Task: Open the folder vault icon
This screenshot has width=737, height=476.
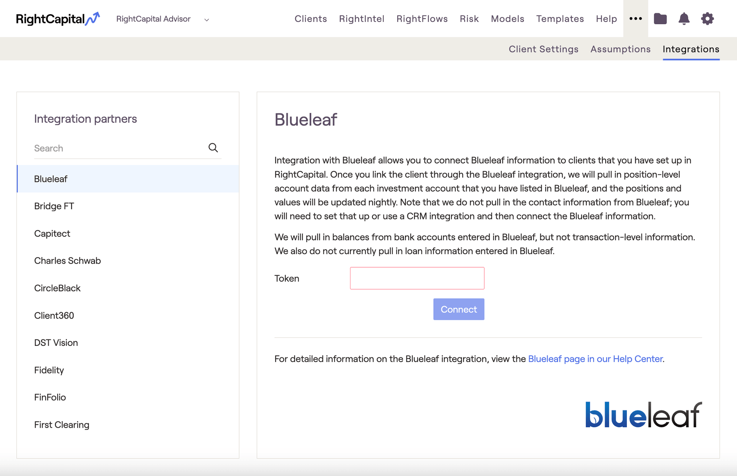Action: (660, 18)
